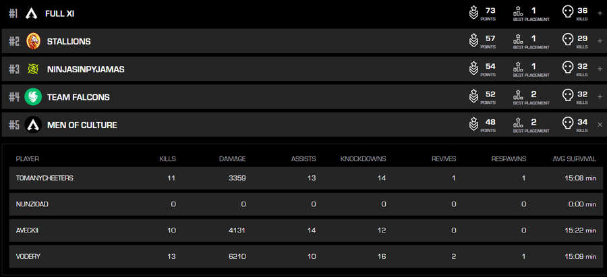Click the points chevron icon for Full XI
This screenshot has height=277, width=607.
point(473,13)
